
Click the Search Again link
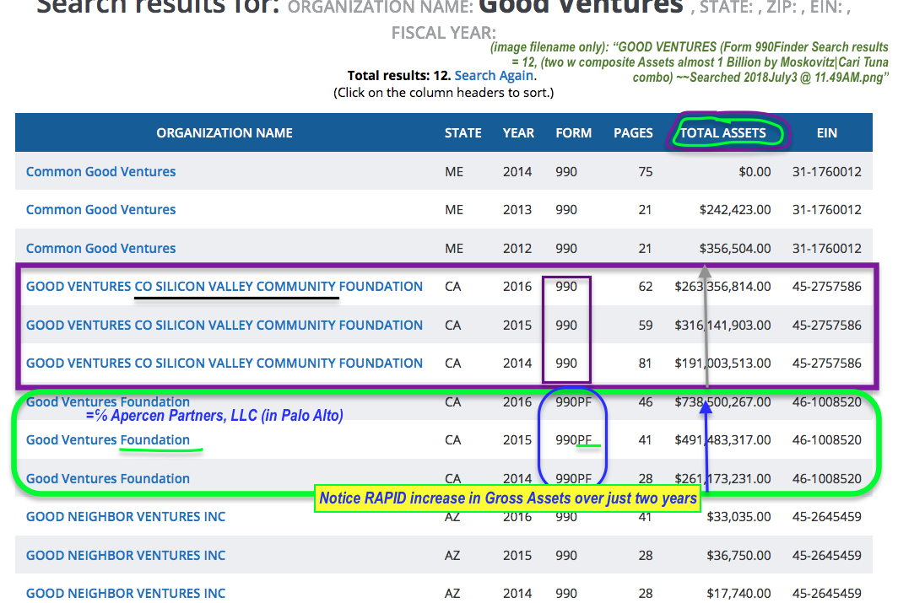pyautogui.click(x=494, y=76)
